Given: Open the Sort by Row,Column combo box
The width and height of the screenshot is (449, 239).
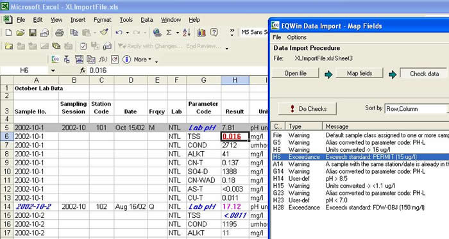Looking at the screenshot, I should pyautogui.click(x=417, y=109).
